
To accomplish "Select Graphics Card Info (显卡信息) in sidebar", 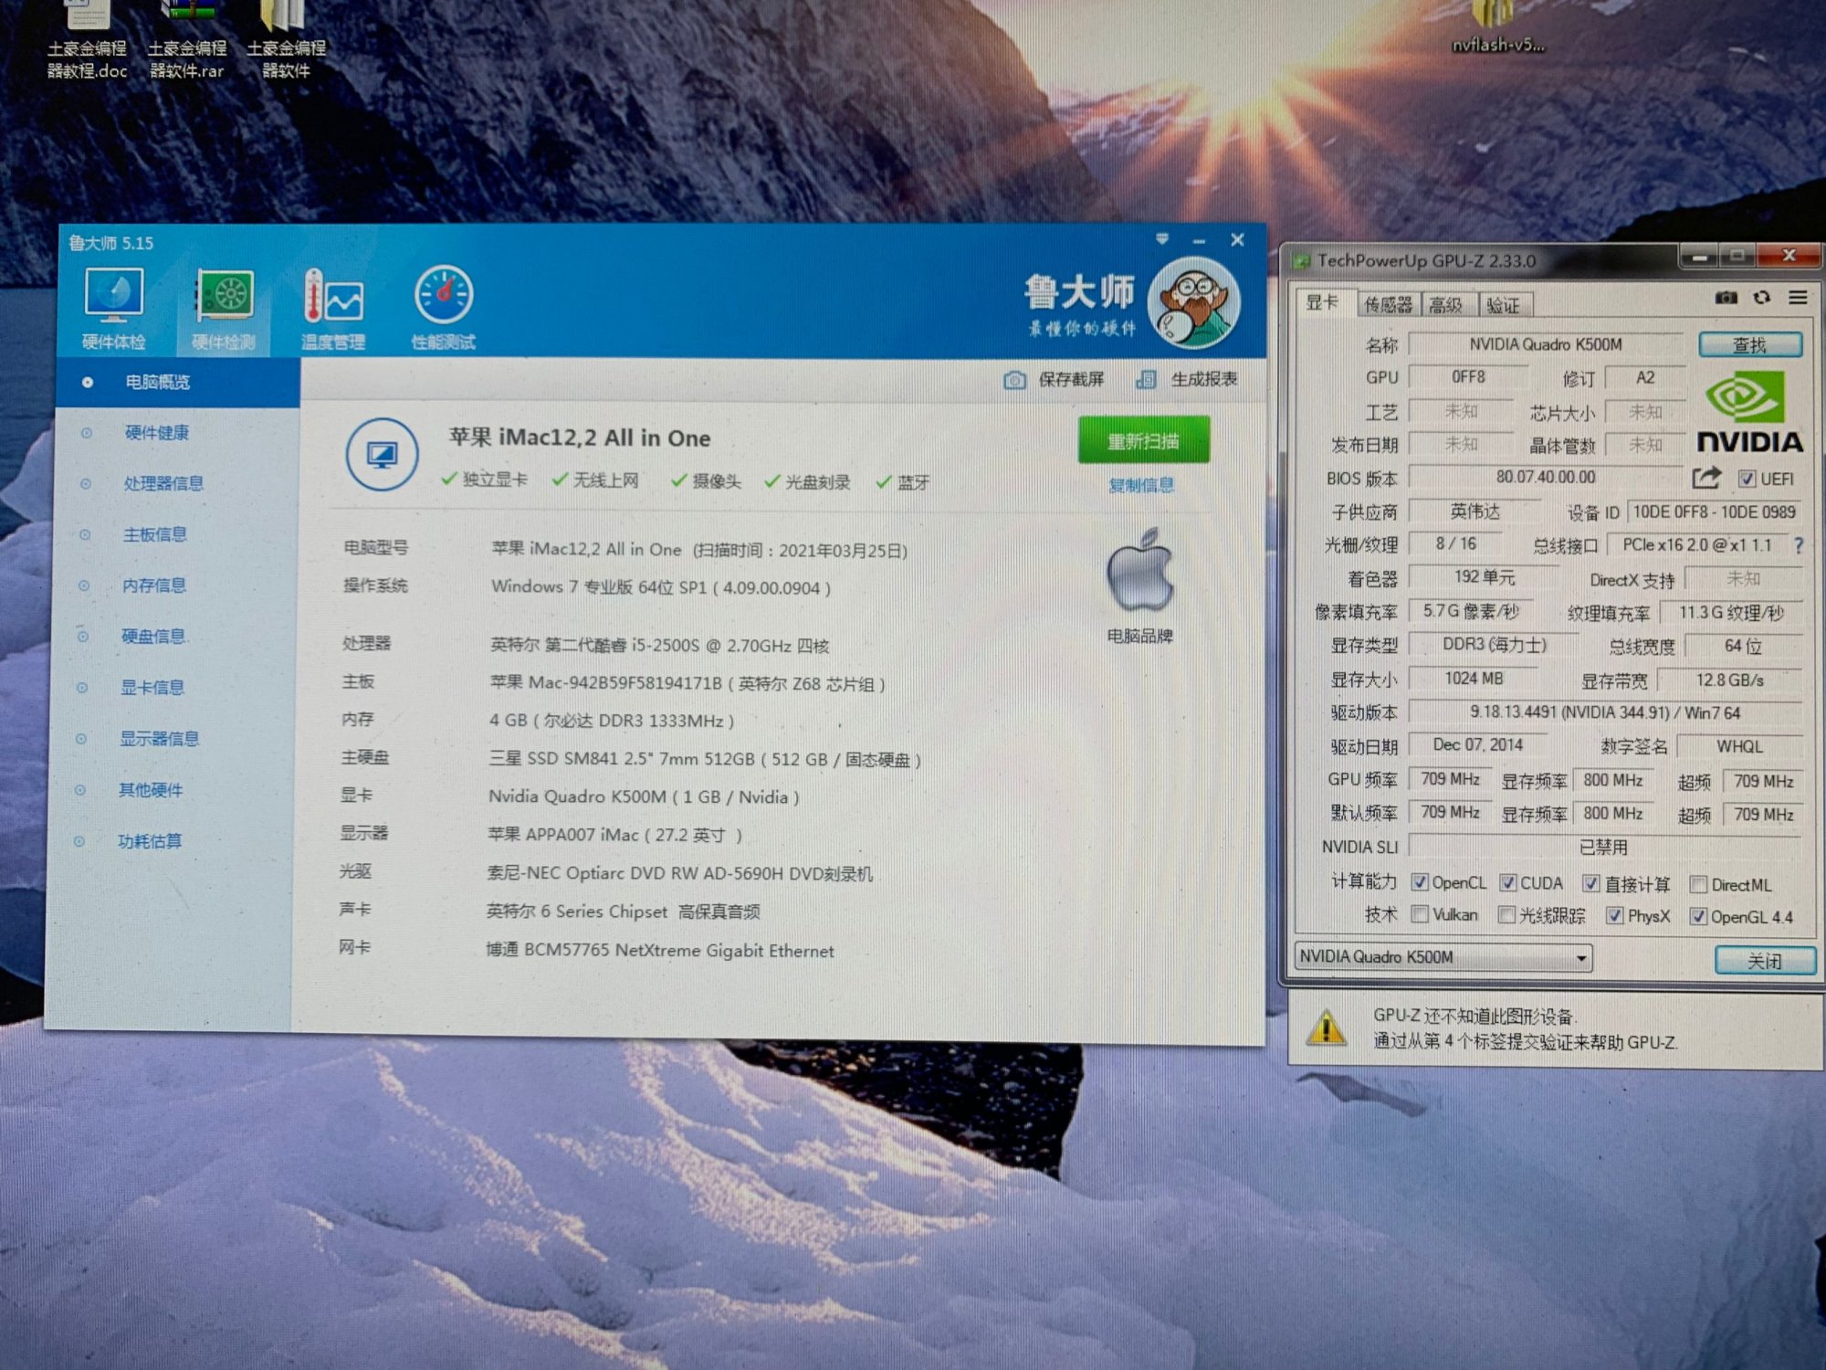I will (152, 688).
